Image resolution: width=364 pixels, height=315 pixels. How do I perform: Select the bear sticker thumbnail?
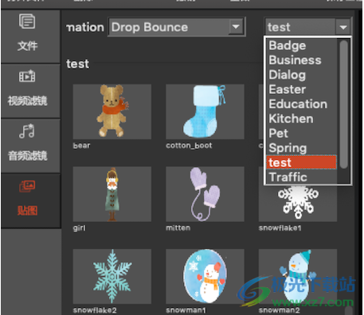112,111
